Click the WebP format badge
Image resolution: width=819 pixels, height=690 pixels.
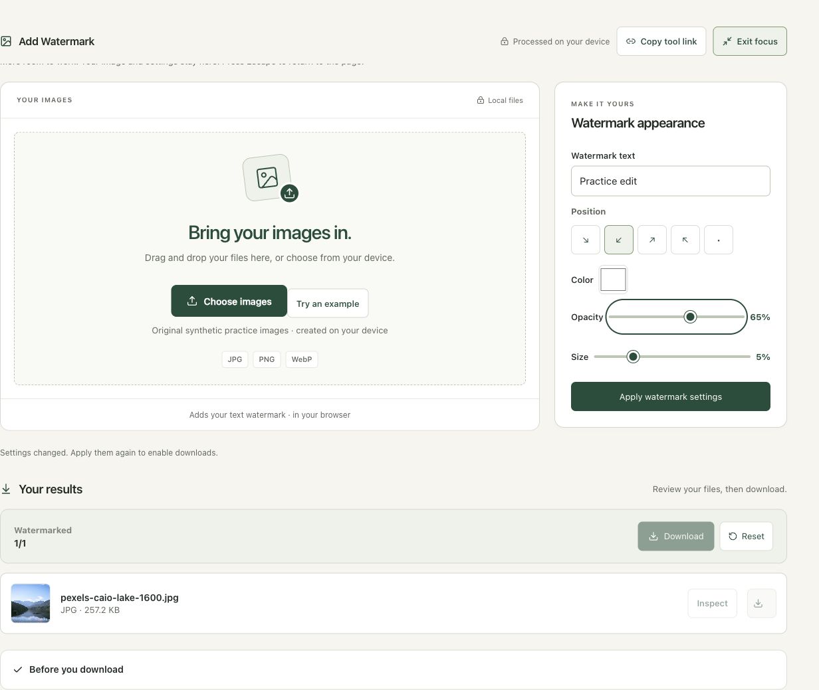tap(302, 359)
